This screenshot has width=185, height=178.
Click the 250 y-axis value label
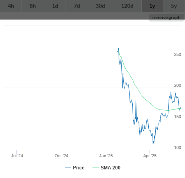coord(178,54)
